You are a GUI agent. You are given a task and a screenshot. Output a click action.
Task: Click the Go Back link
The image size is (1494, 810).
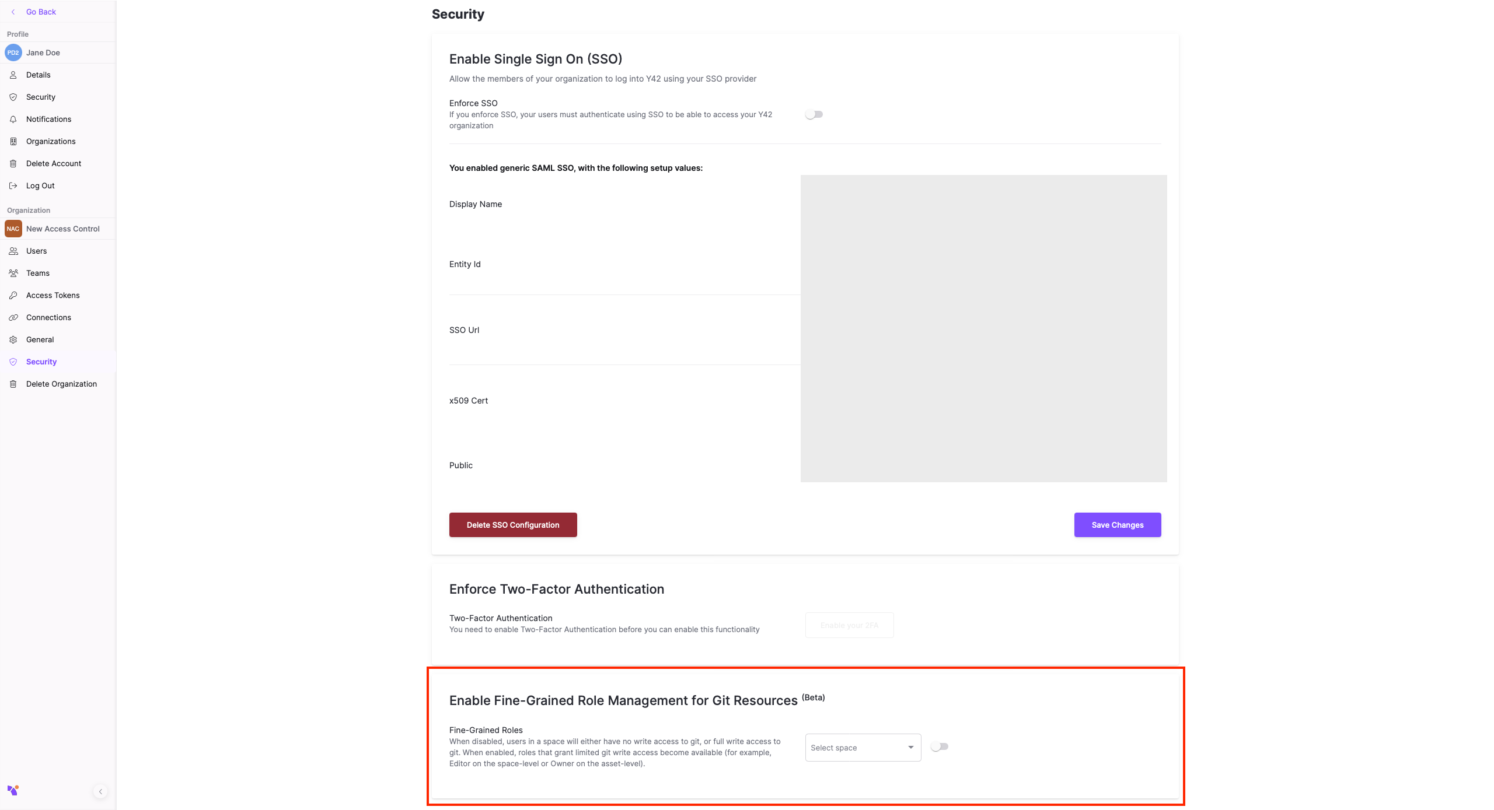pos(41,12)
